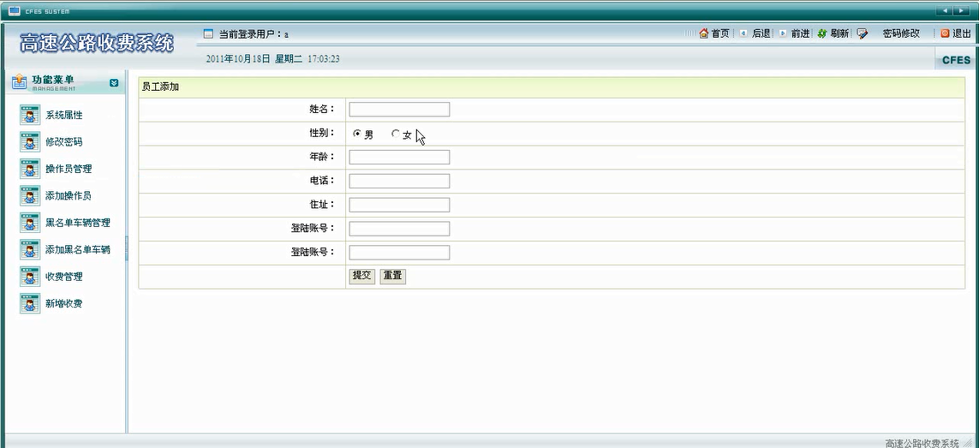This screenshot has height=448, width=979.
Task: Select the 男 radio button
Action: click(x=357, y=134)
